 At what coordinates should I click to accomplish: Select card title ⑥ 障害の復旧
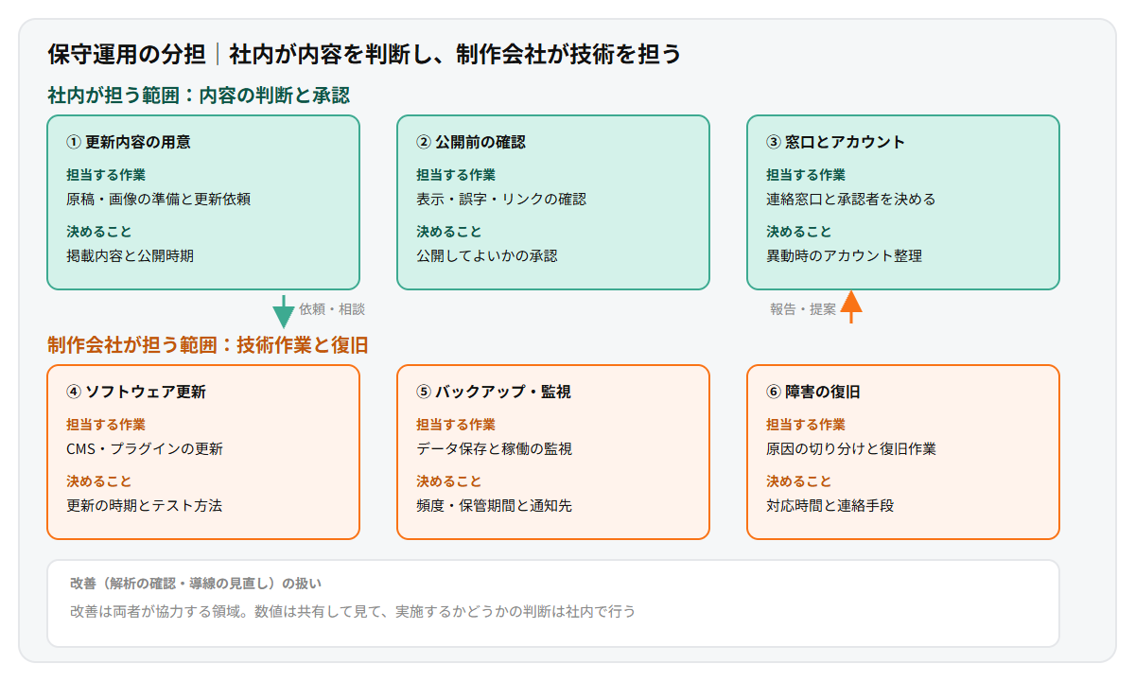(x=813, y=392)
